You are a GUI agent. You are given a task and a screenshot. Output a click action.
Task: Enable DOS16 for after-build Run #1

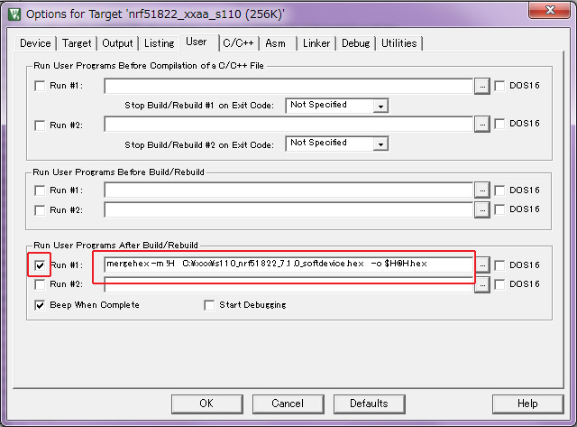(x=499, y=265)
